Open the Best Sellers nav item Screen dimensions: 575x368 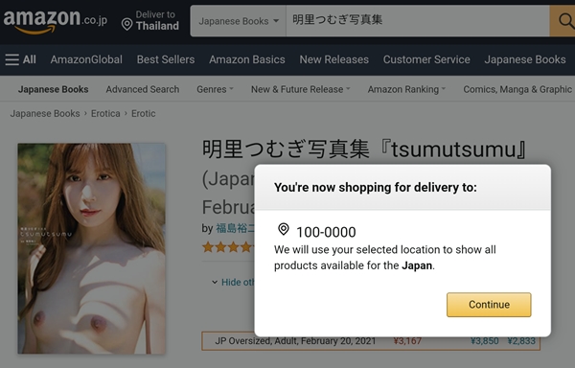(x=166, y=59)
